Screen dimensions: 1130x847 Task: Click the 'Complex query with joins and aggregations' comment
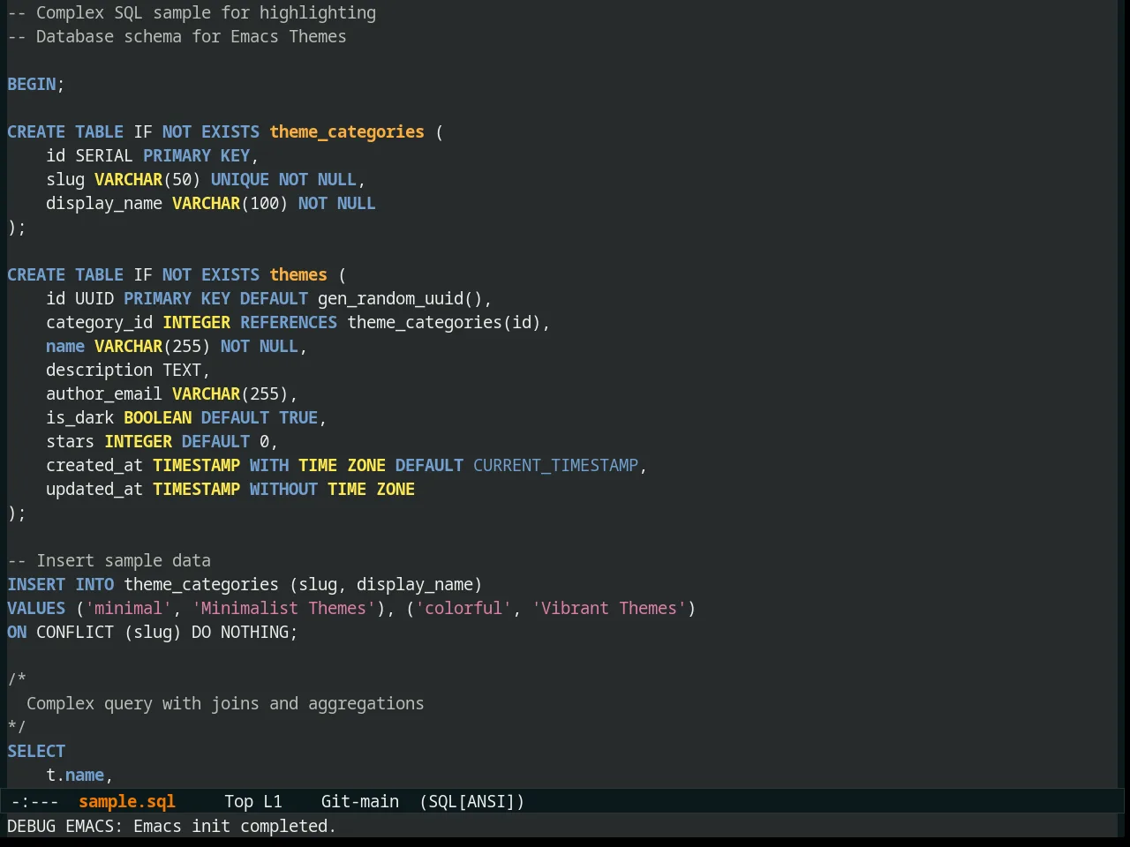(225, 703)
